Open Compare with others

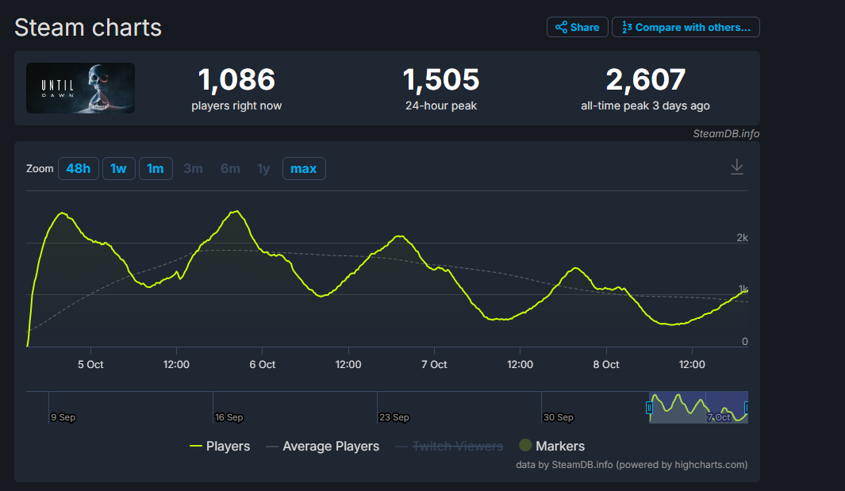pos(686,27)
